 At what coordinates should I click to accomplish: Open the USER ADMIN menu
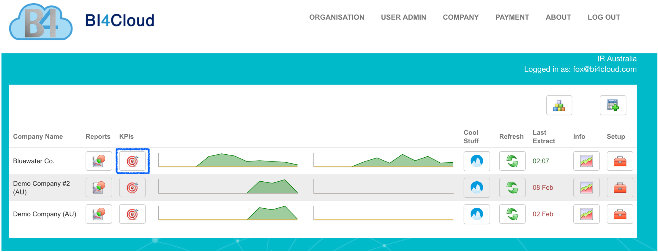pyautogui.click(x=403, y=17)
